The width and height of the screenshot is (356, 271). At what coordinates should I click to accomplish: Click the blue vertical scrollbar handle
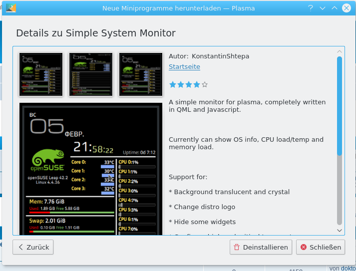click(x=340, y=106)
